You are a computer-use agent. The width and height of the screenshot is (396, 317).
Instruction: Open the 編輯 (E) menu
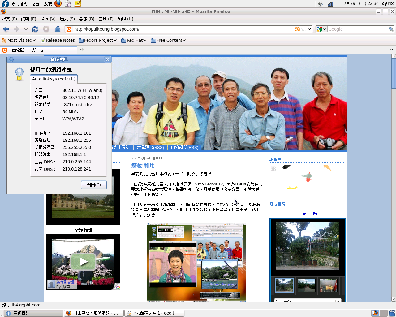(x=28, y=19)
